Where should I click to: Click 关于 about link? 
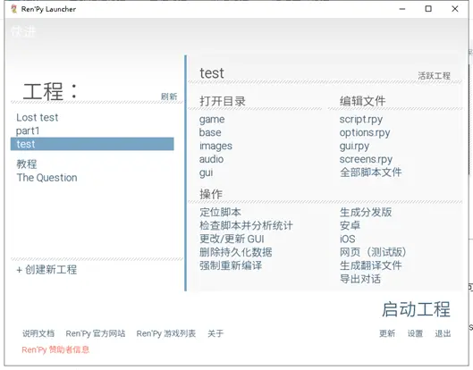[x=215, y=333]
